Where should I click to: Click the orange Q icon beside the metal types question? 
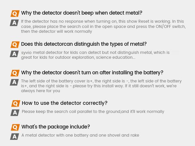[15, 44]
